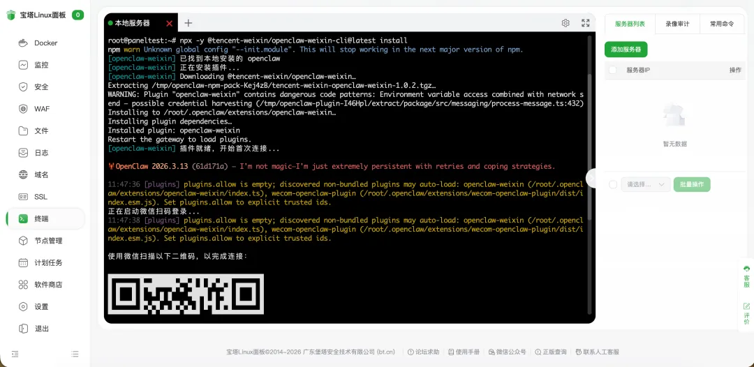Click the bottom-right sidebar list icon
Screen dimensions: 754x367
(75, 354)
